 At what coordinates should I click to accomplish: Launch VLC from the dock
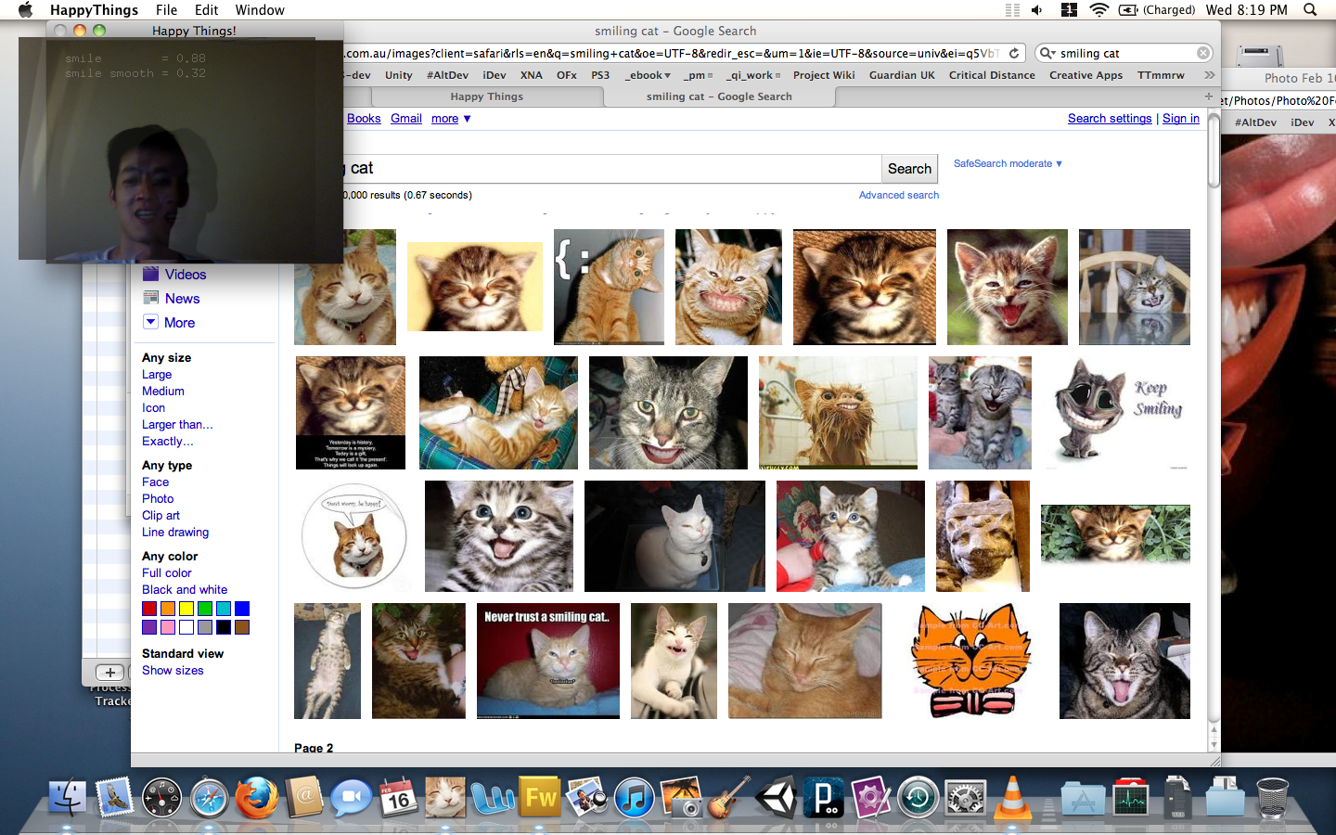(1013, 798)
